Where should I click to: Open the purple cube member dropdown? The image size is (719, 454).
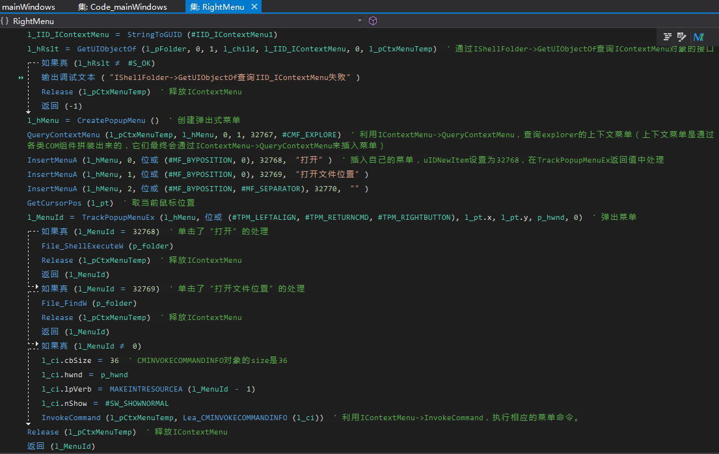(373, 21)
